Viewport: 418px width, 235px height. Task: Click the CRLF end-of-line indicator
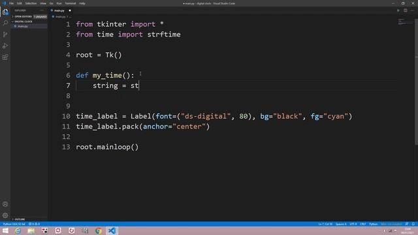[x=363, y=224]
